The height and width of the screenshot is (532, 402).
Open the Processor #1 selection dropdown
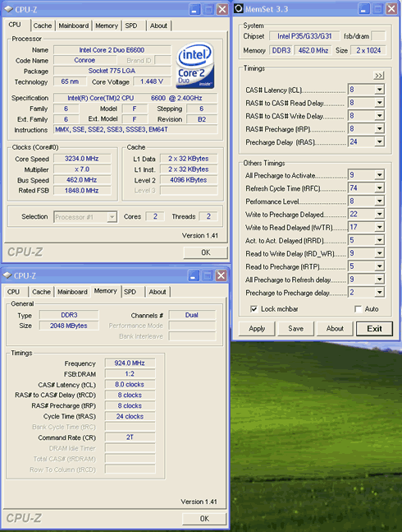85,217
